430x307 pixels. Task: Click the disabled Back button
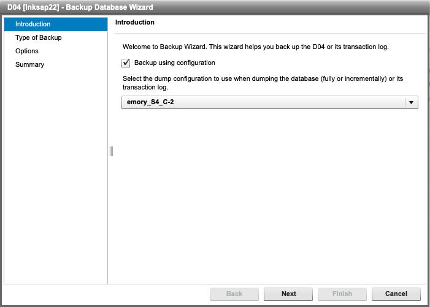234,294
